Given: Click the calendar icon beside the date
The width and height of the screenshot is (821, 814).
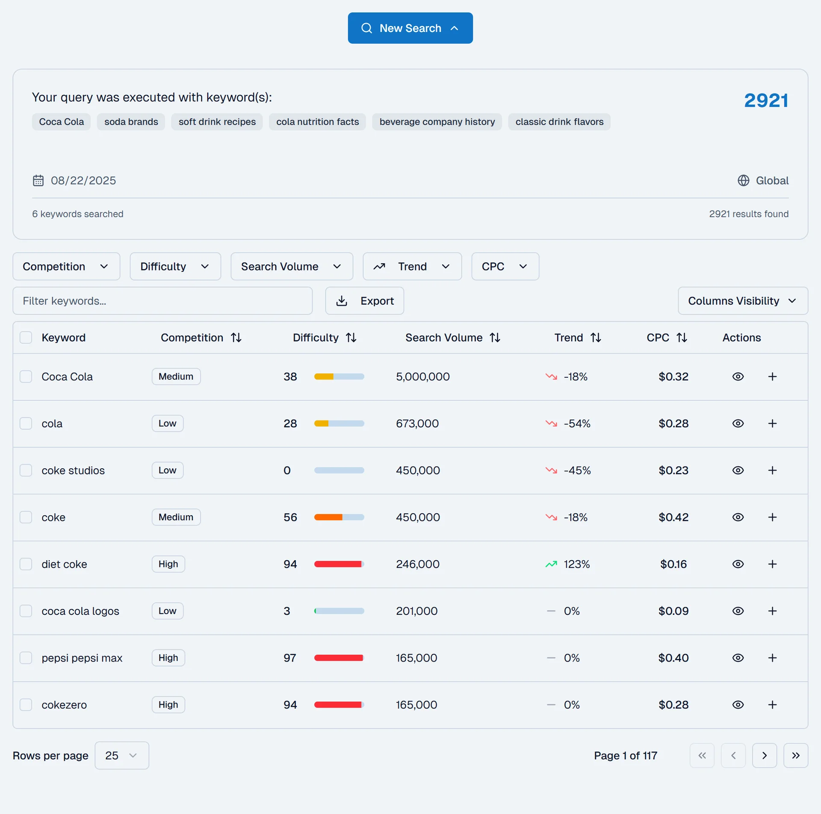Looking at the screenshot, I should pyautogui.click(x=38, y=180).
